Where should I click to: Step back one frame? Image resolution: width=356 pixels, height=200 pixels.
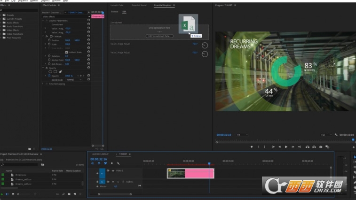coord(280,147)
